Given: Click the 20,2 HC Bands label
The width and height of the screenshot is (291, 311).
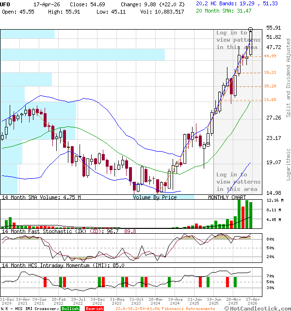Looking at the screenshot, I should [237, 3].
